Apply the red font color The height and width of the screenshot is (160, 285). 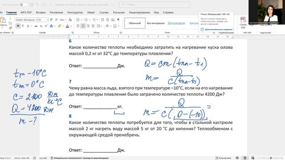point(67,26)
